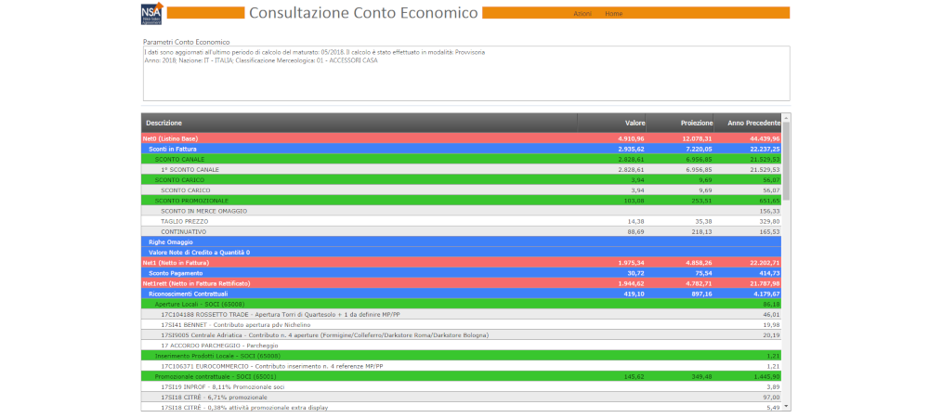Select Promozionale contrattuale - SOCI (65001) row
The width and height of the screenshot is (929, 418).
[x=462, y=376]
